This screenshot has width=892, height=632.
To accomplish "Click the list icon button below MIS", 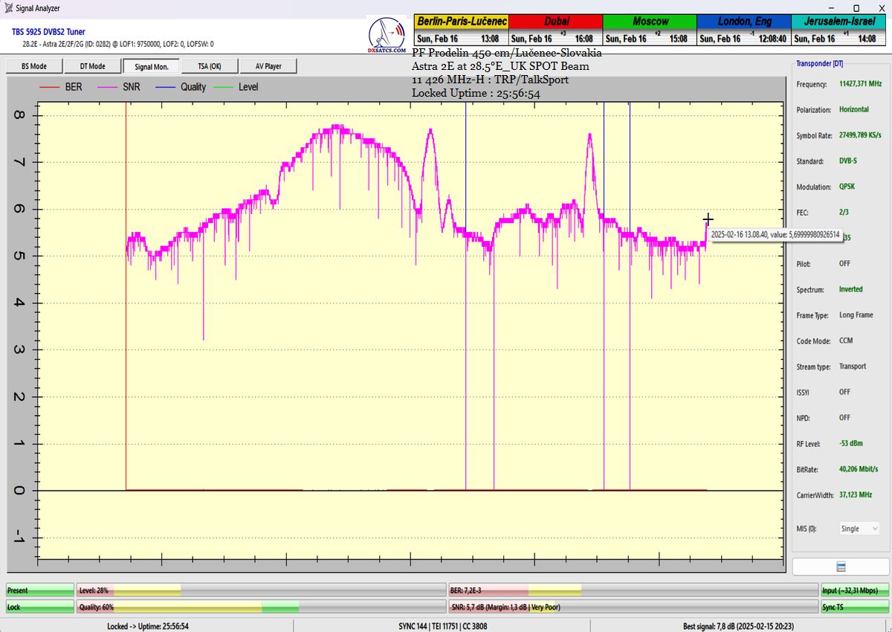I will point(841,567).
